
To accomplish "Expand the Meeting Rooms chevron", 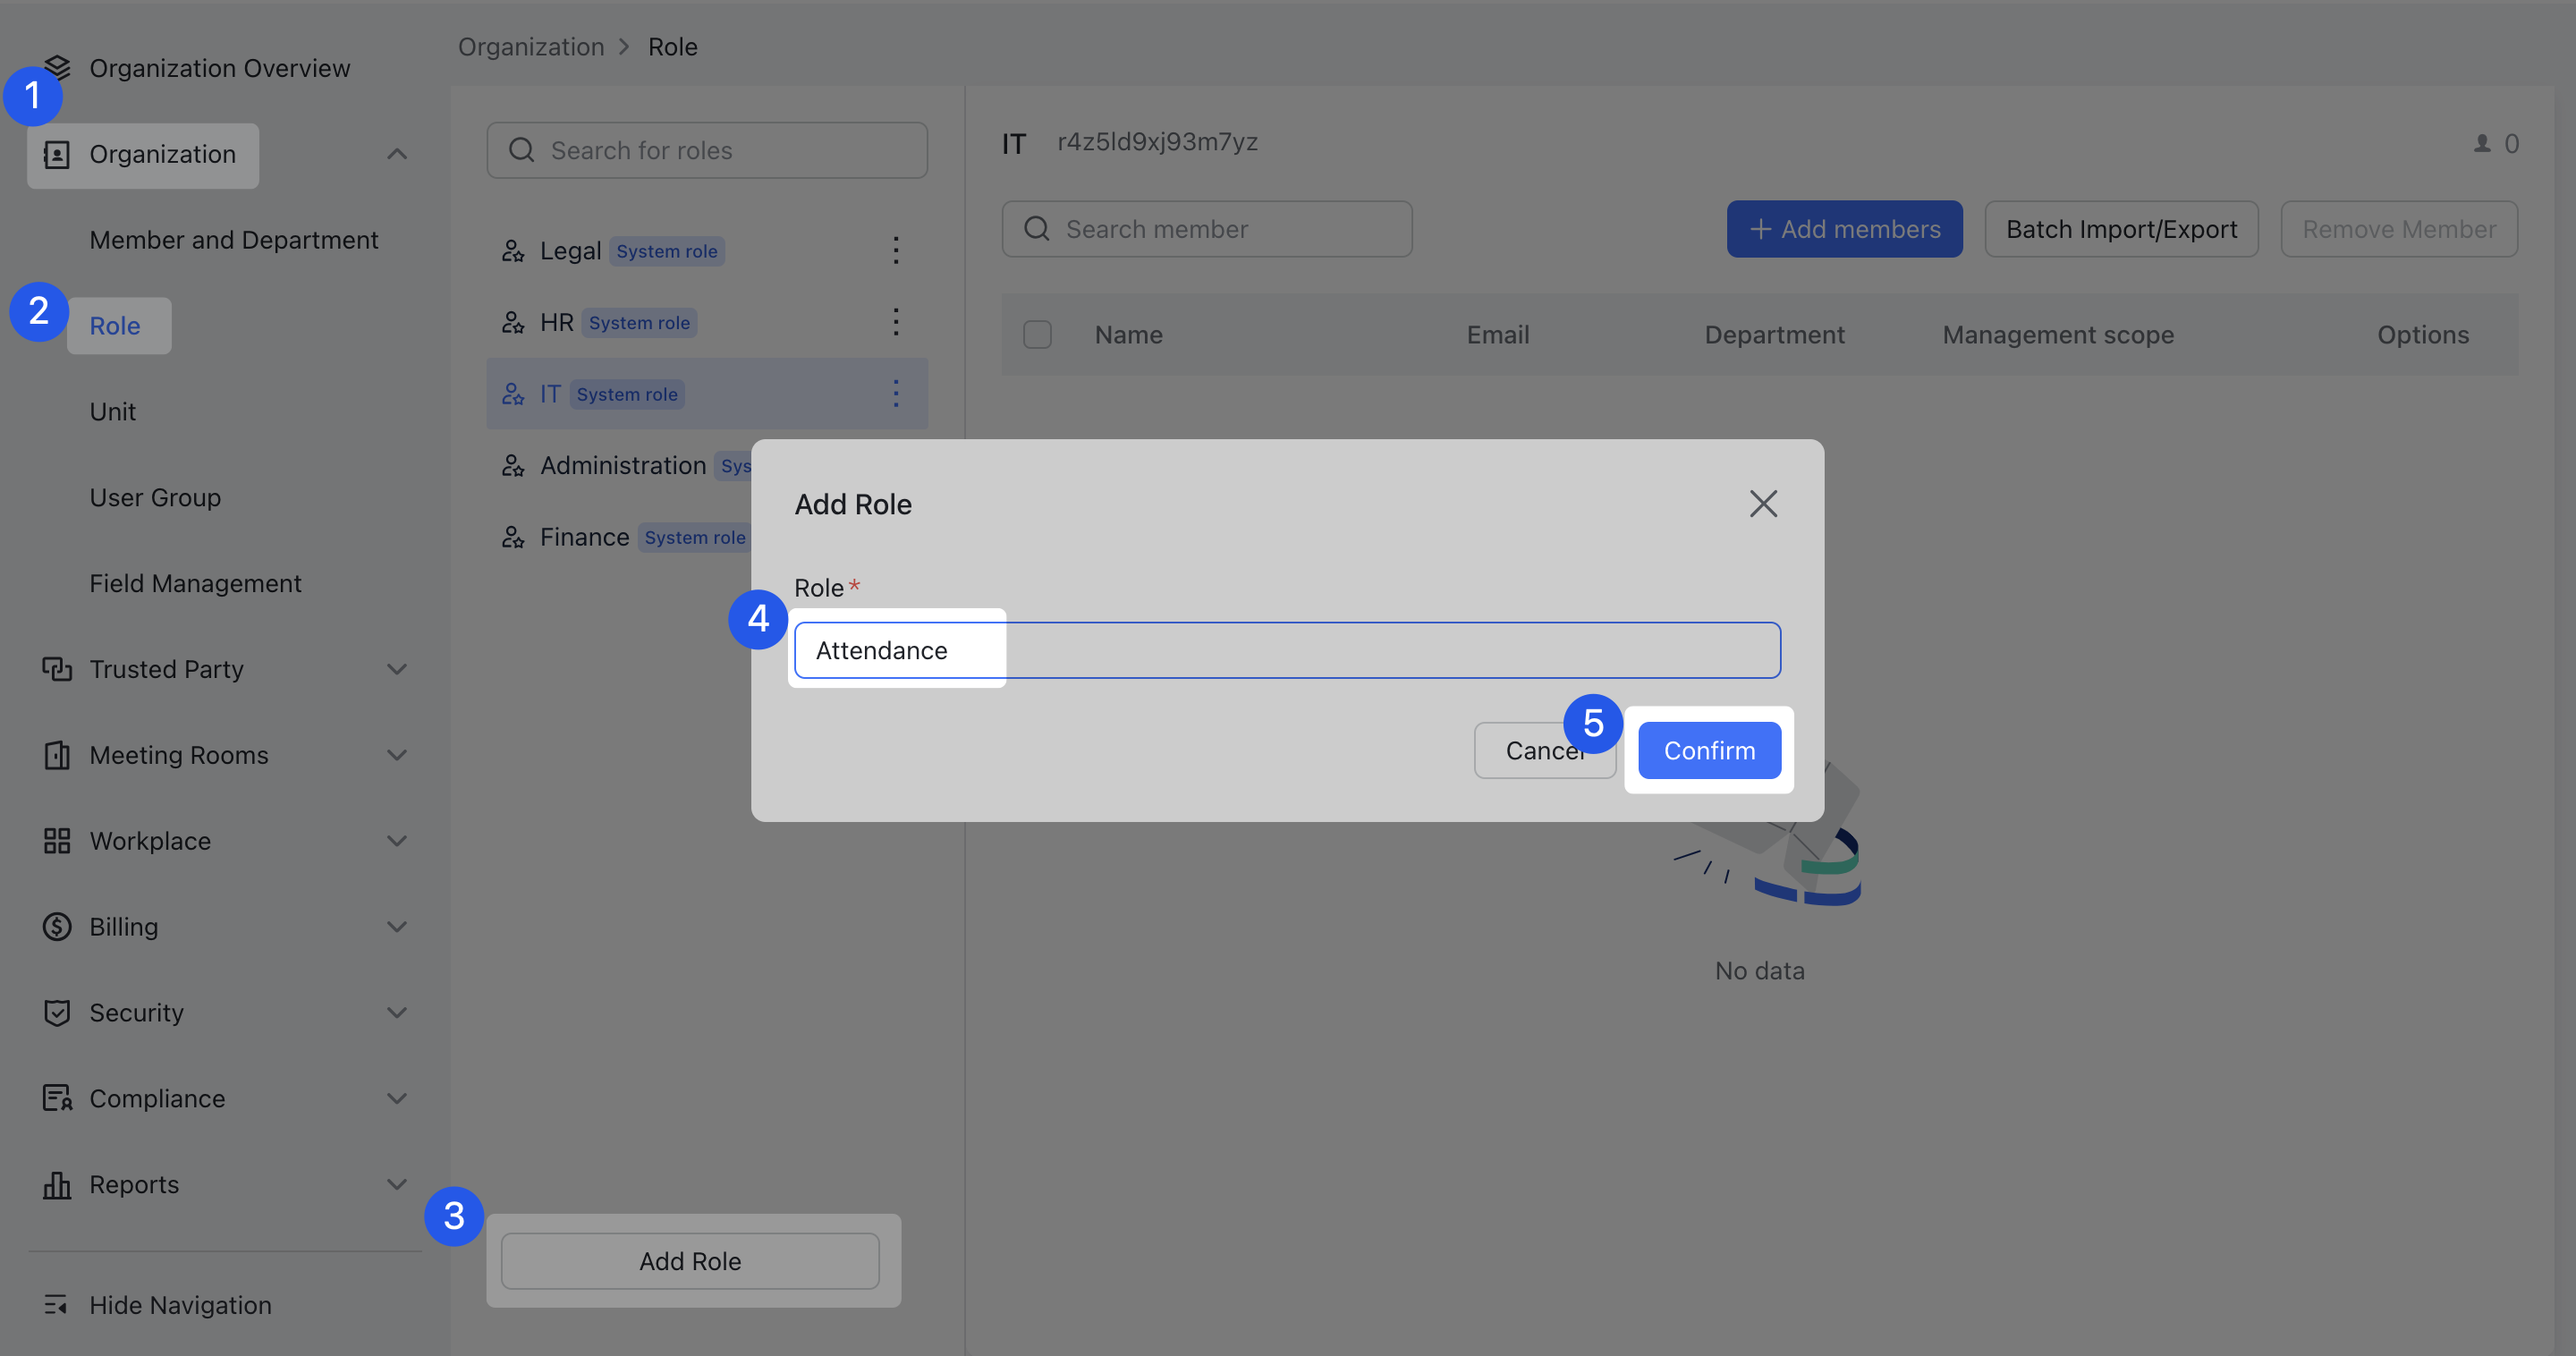I will pyautogui.click(x=397, y=755).
